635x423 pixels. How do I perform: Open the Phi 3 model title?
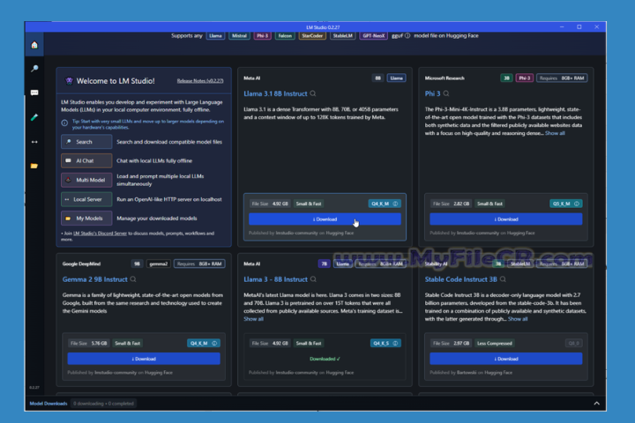432,93
